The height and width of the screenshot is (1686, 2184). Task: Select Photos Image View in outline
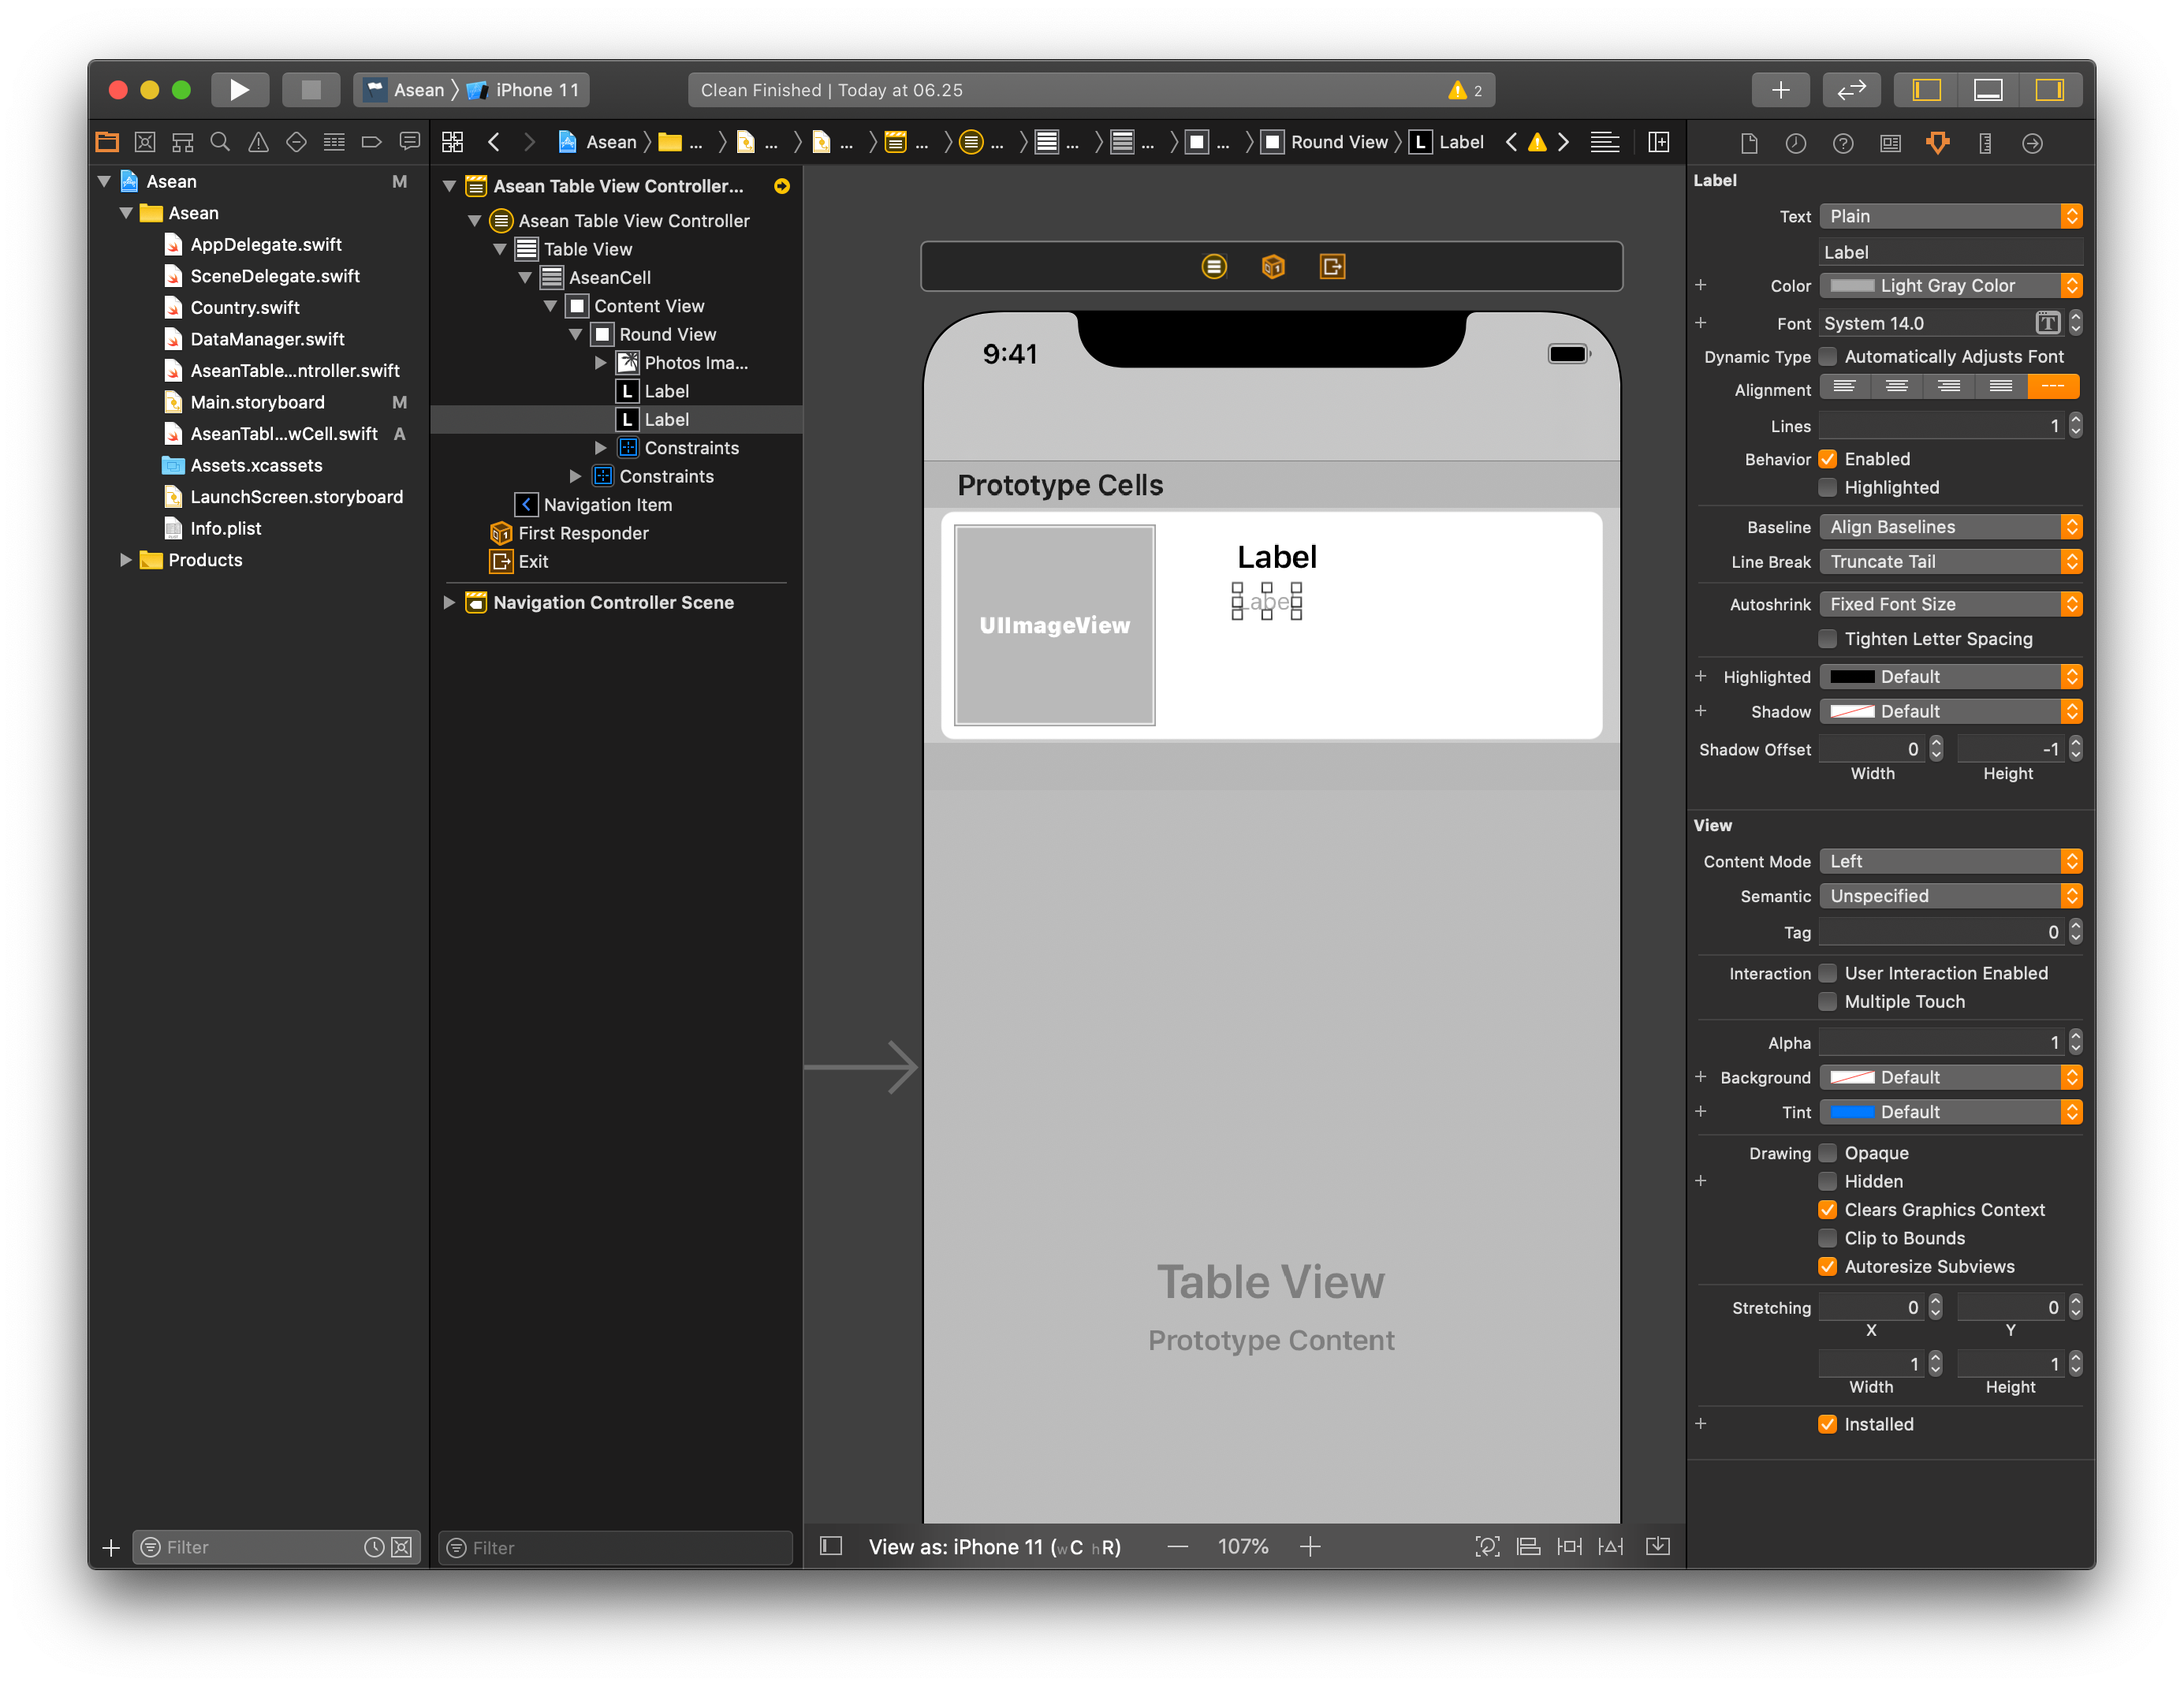[x=695, y=363]
